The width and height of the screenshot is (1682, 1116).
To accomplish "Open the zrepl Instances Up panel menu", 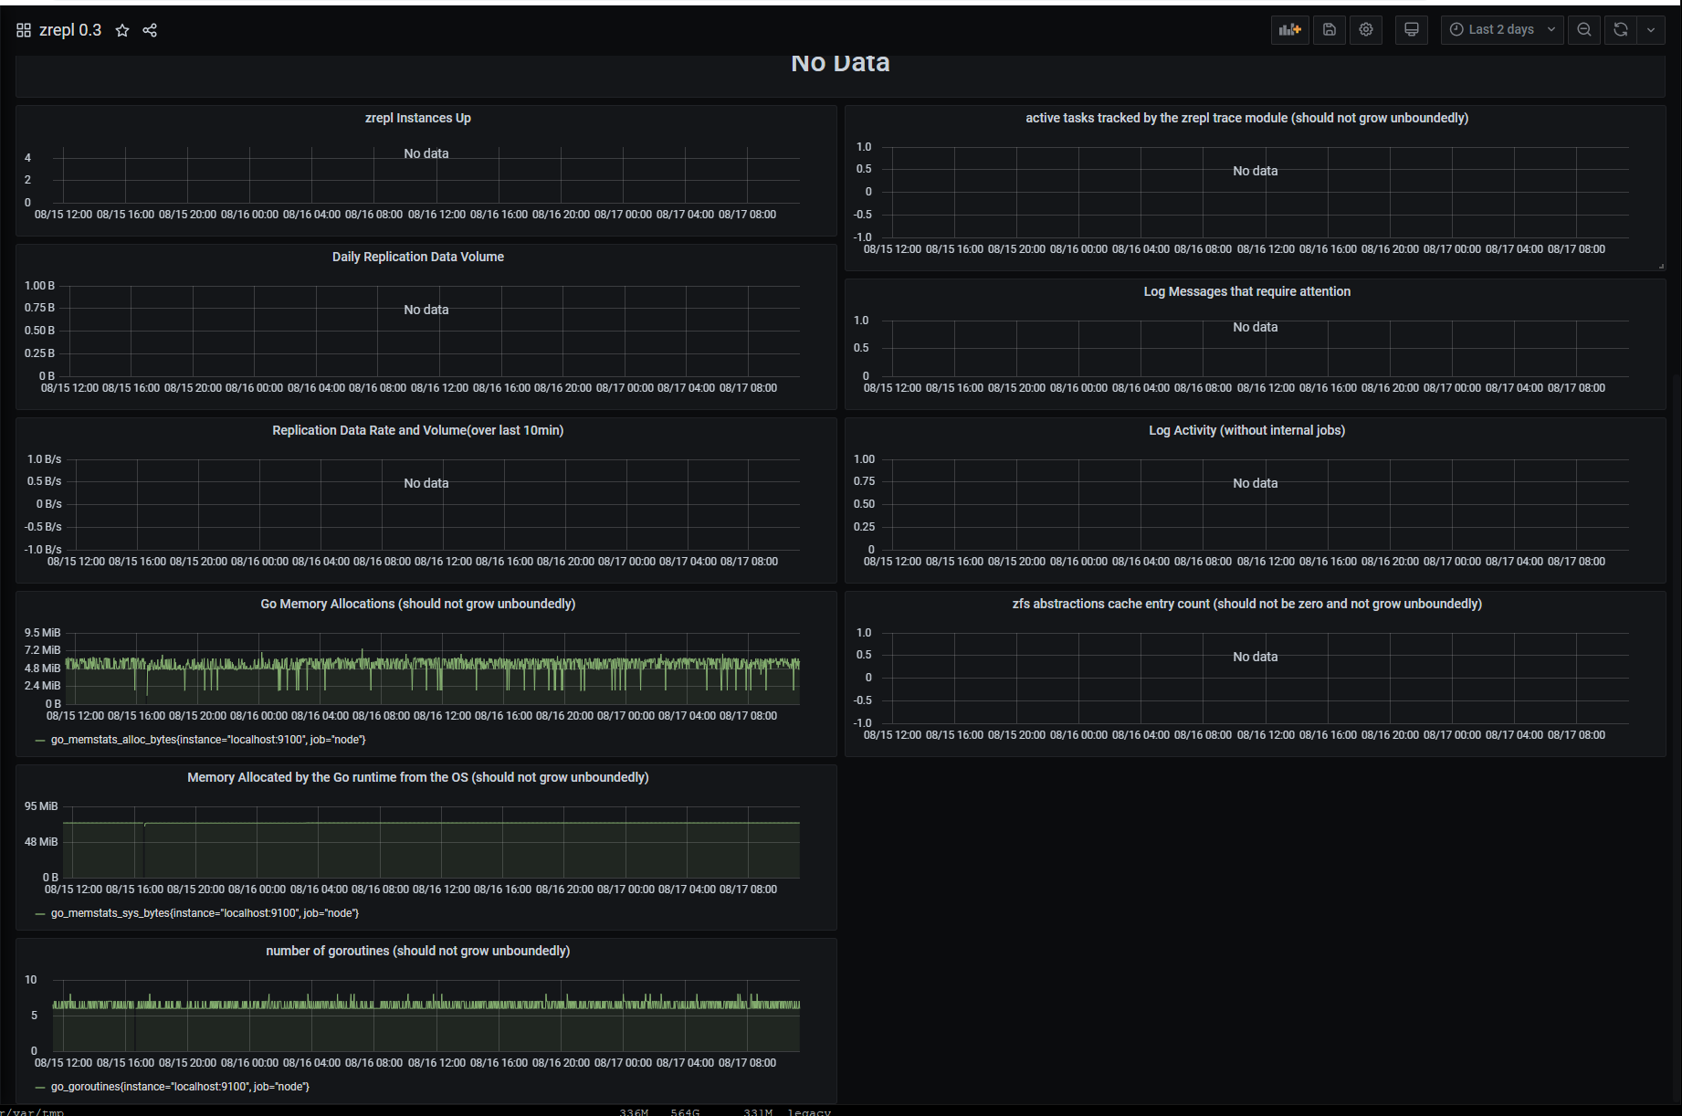I will coord(417,118).
